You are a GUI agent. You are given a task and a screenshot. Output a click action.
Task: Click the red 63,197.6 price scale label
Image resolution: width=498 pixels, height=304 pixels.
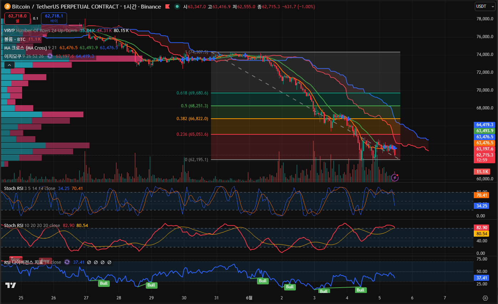tap(484, 149)
